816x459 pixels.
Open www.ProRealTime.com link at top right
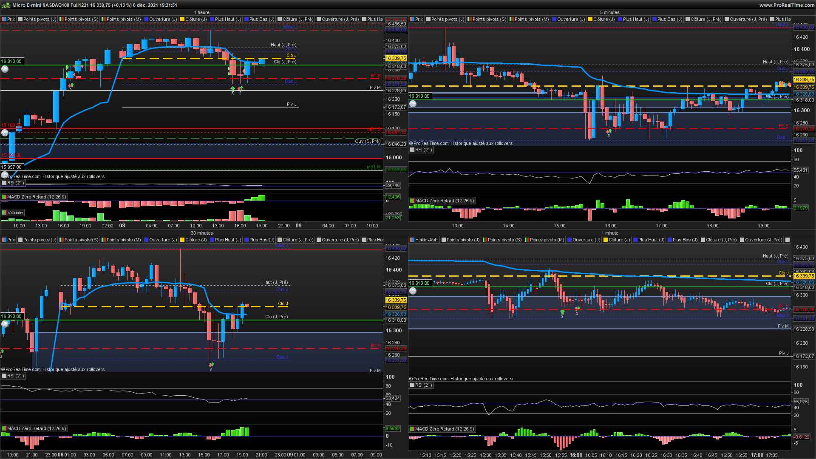787,5
